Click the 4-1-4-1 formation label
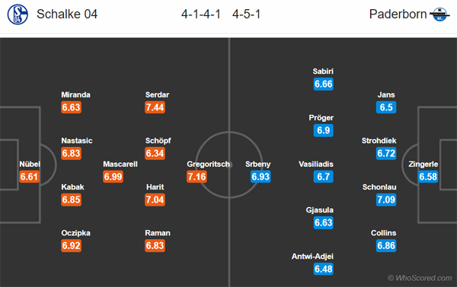 click(201, 14)
